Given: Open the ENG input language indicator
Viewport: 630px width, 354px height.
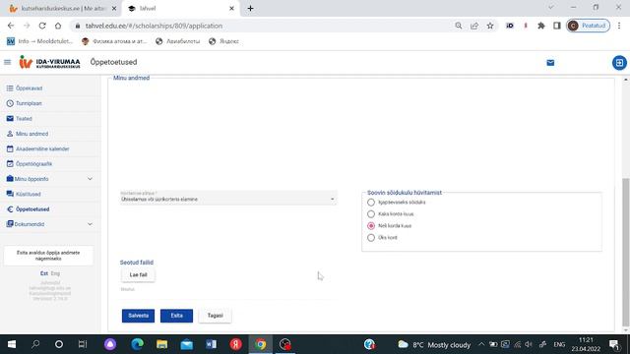Looking at the screenshot, I should coord(559,344).
